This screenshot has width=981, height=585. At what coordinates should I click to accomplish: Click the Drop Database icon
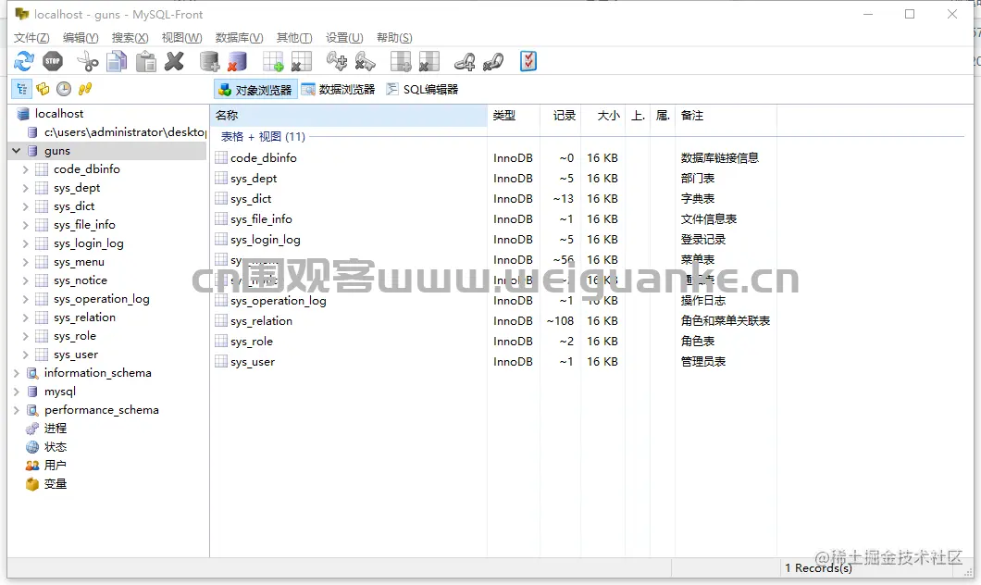point(237,61)
